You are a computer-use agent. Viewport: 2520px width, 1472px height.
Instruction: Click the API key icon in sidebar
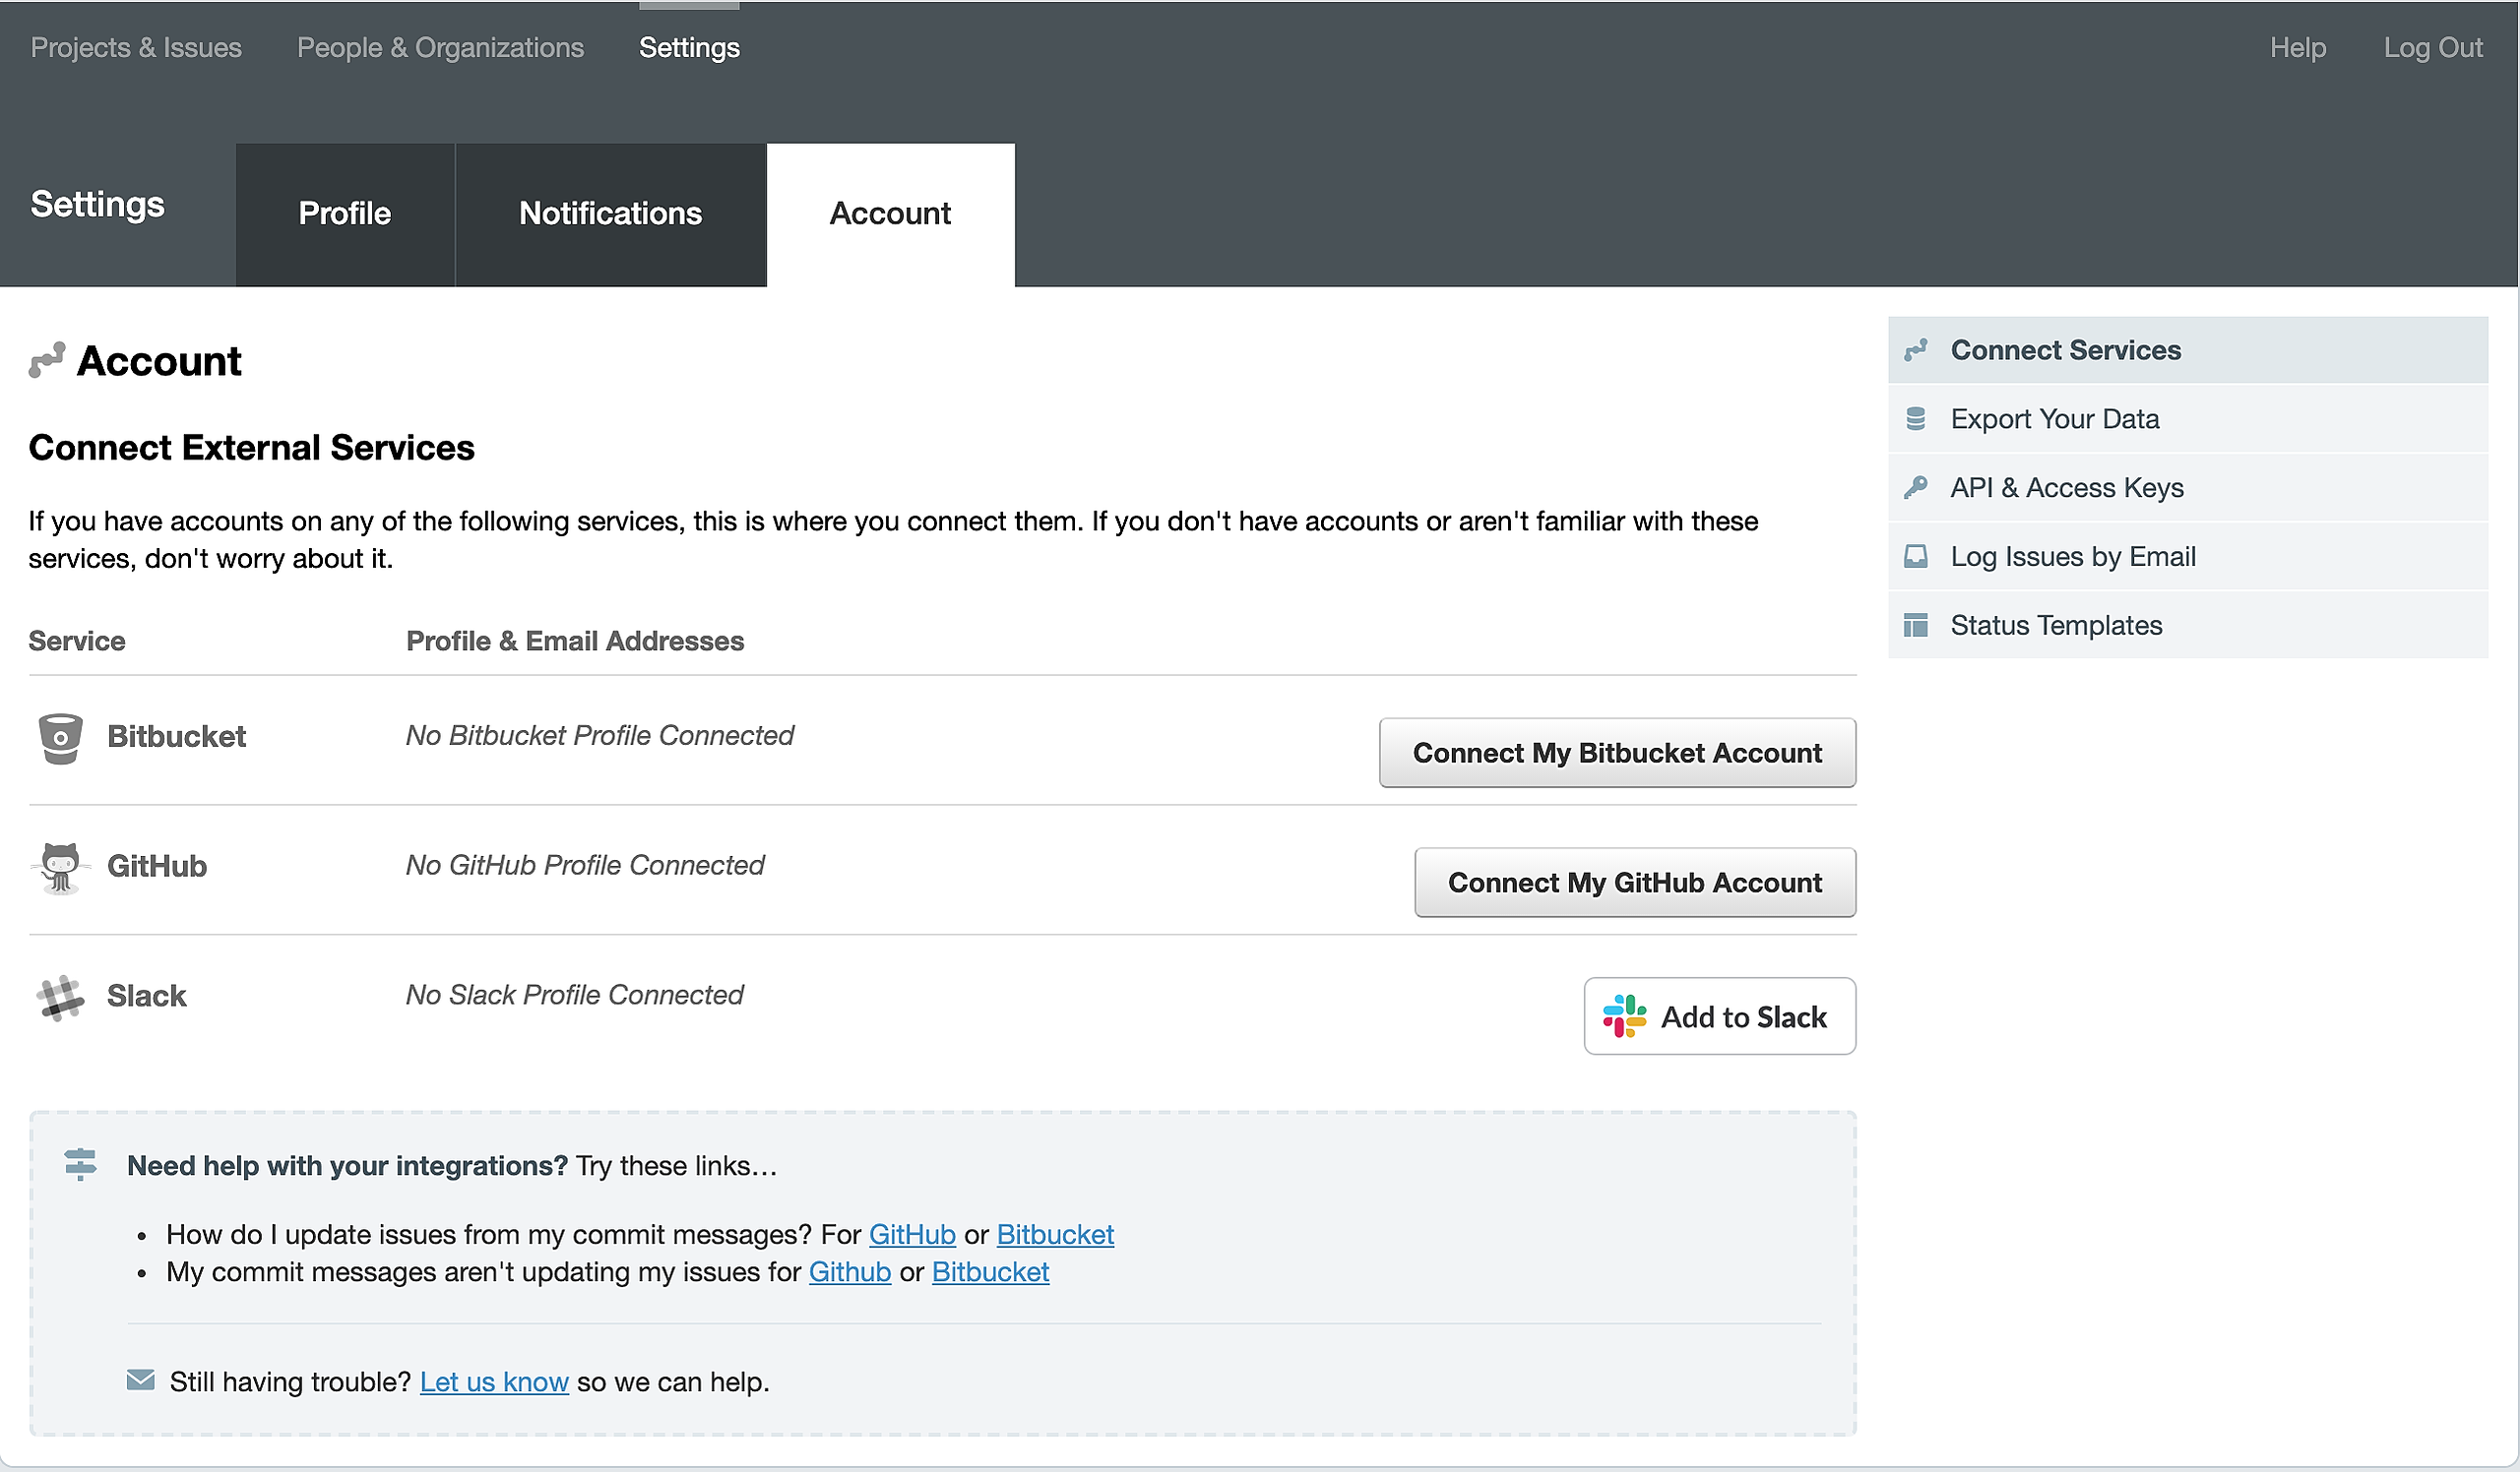1915,488
